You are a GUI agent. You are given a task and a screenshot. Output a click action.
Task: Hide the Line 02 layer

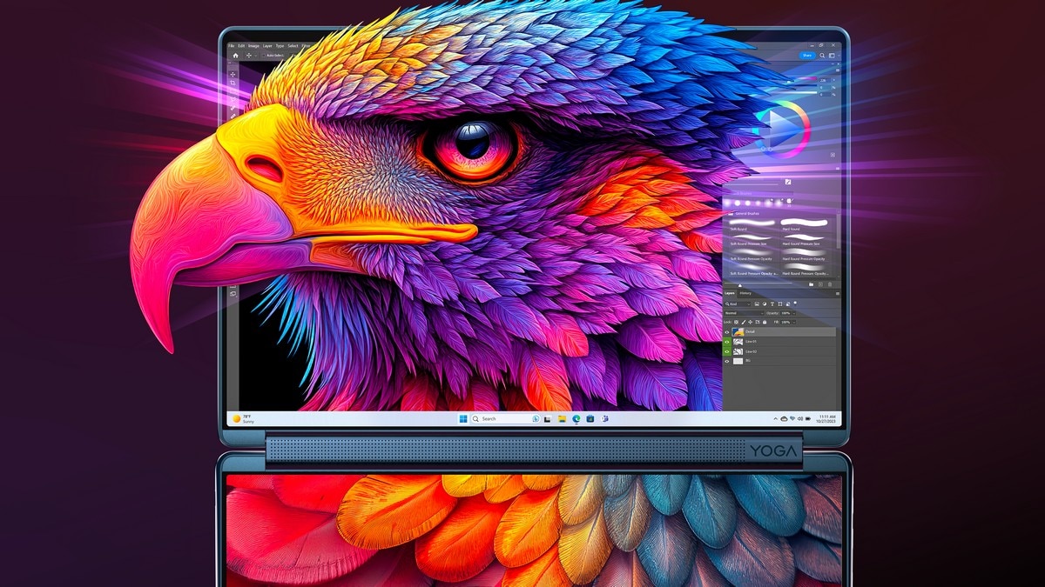point(727,351)
